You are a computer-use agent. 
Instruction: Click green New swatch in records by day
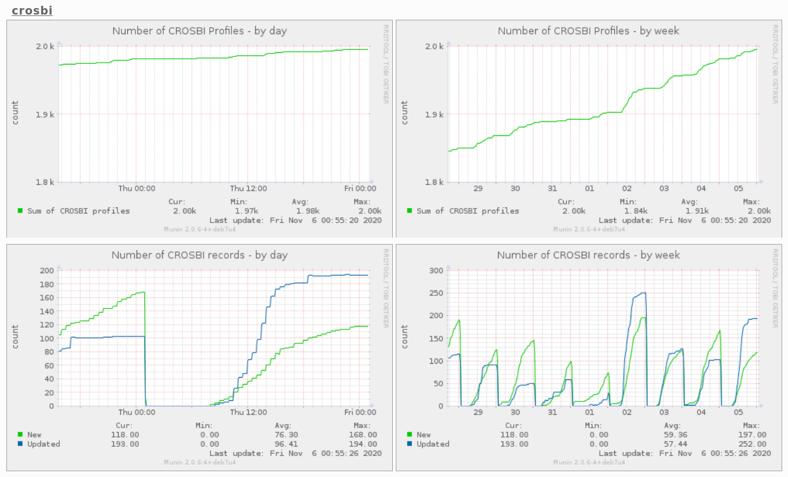point(20,435)
